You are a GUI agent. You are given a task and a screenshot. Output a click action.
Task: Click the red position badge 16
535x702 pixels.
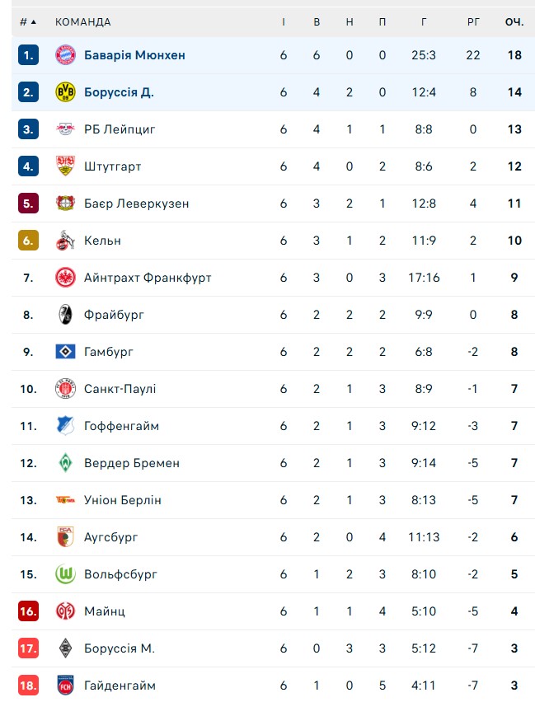[28, 611]
